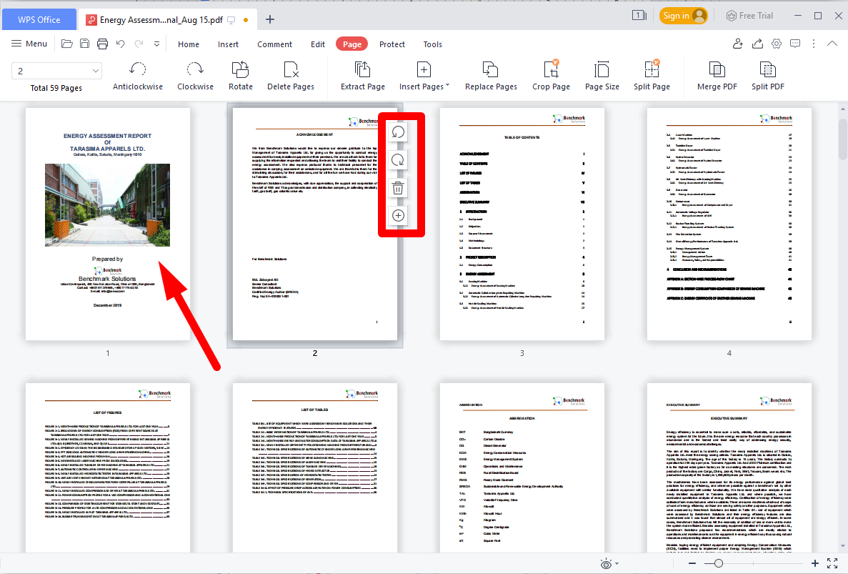The image size is (848, 574).
Task: Save the document using the disk icon
Action: [84, 44]
